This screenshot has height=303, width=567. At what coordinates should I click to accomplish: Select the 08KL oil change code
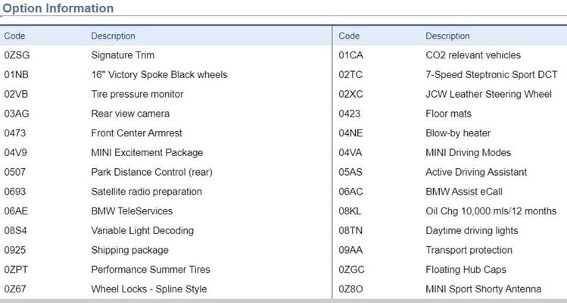point(350,211)
